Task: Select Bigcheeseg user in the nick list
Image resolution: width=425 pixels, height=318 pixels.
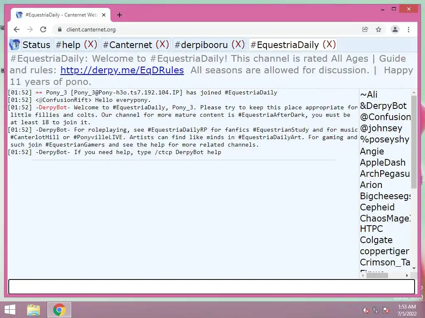Action: (x=385, y=196)
